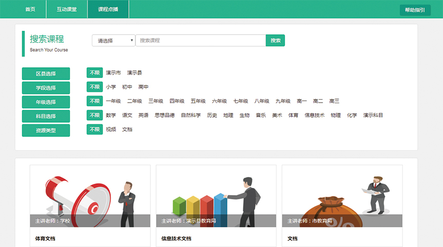
Task: Select the 地理 subject
Action: tap(228, 115)
